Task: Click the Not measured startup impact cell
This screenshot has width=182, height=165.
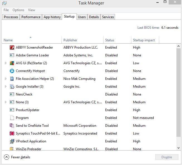Action: 144,118
